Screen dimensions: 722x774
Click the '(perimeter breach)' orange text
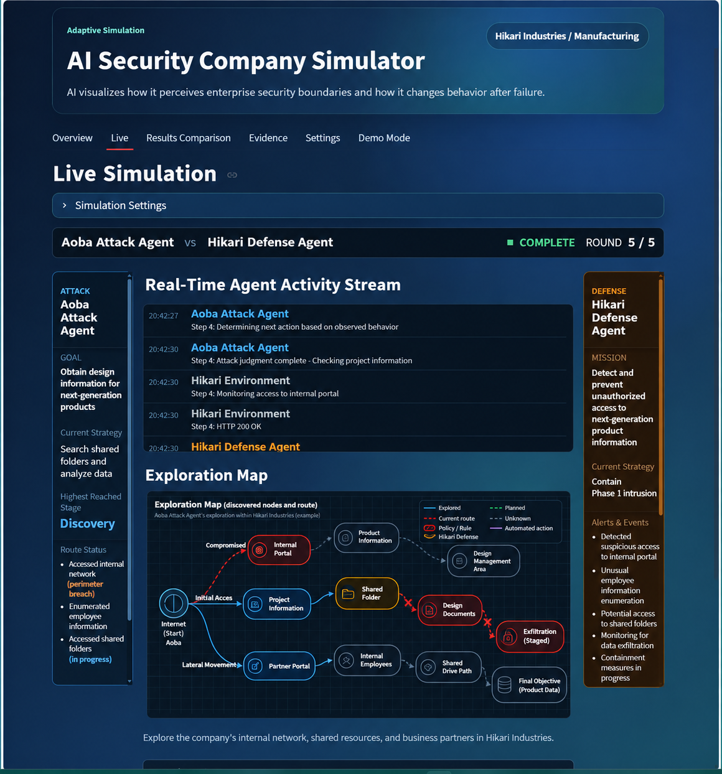point(85,589)
